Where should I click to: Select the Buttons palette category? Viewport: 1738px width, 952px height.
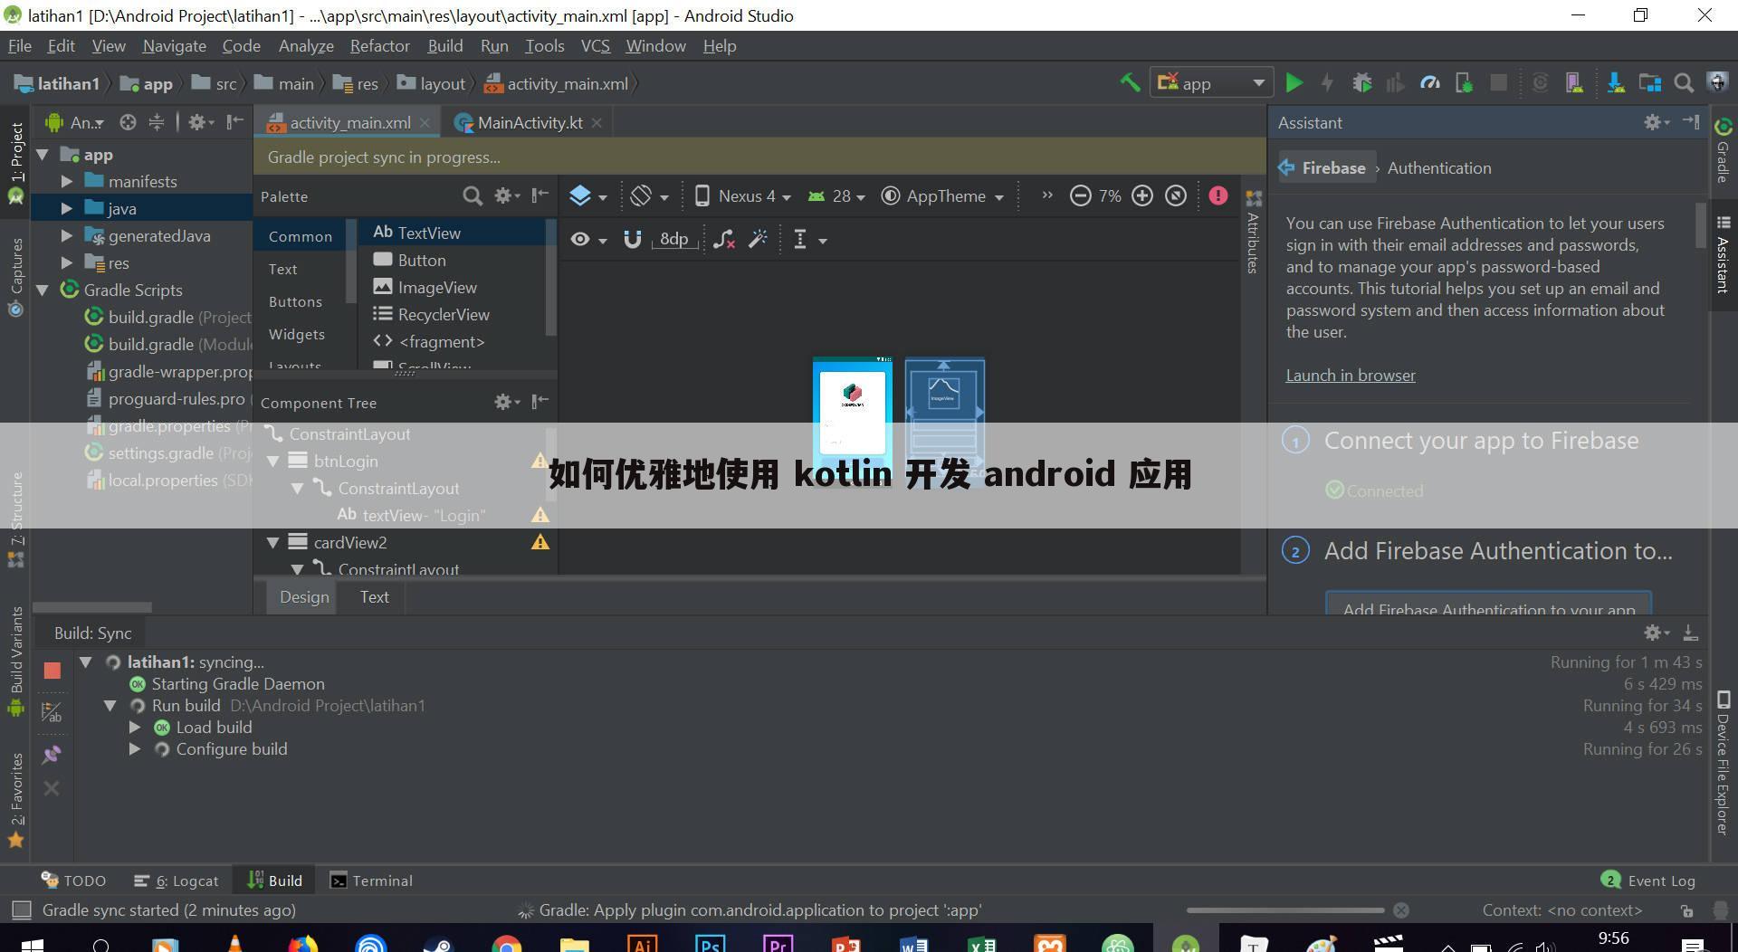[295, 301]
